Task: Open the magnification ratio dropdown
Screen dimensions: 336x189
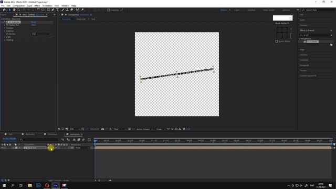Action: [x=75, y=129]
